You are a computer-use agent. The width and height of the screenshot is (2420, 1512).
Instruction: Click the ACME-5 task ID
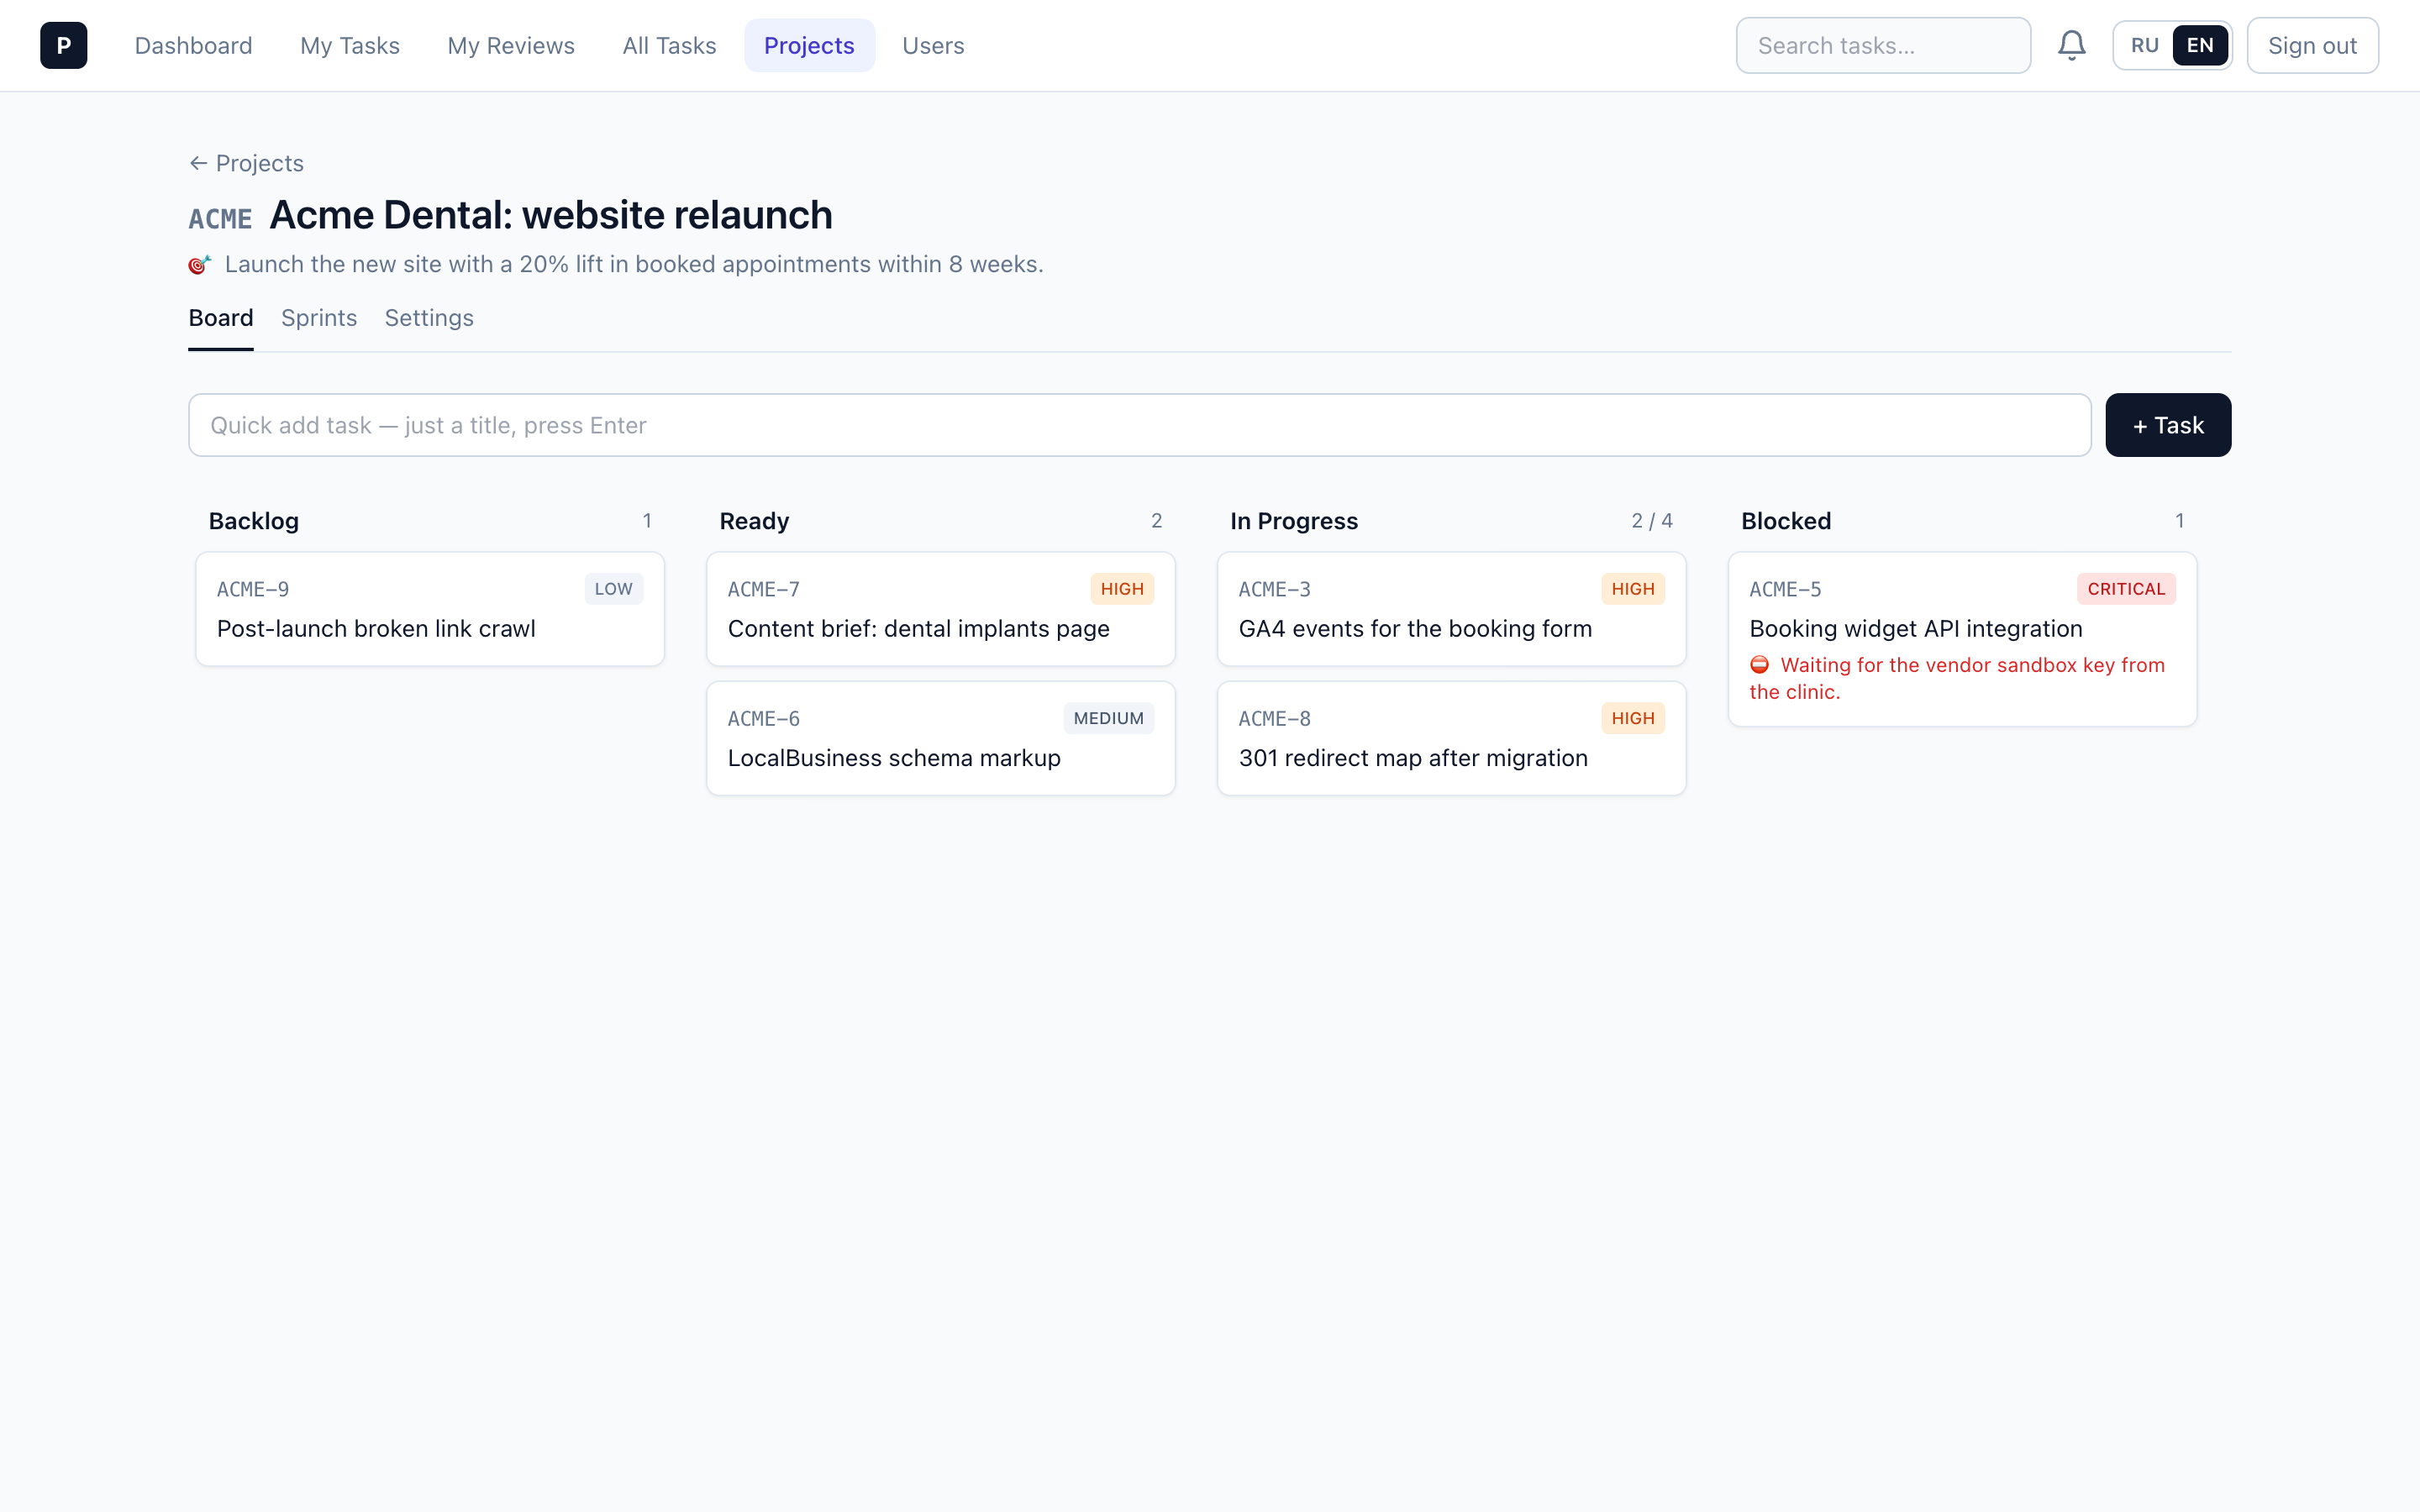[x=1785, y=590]
